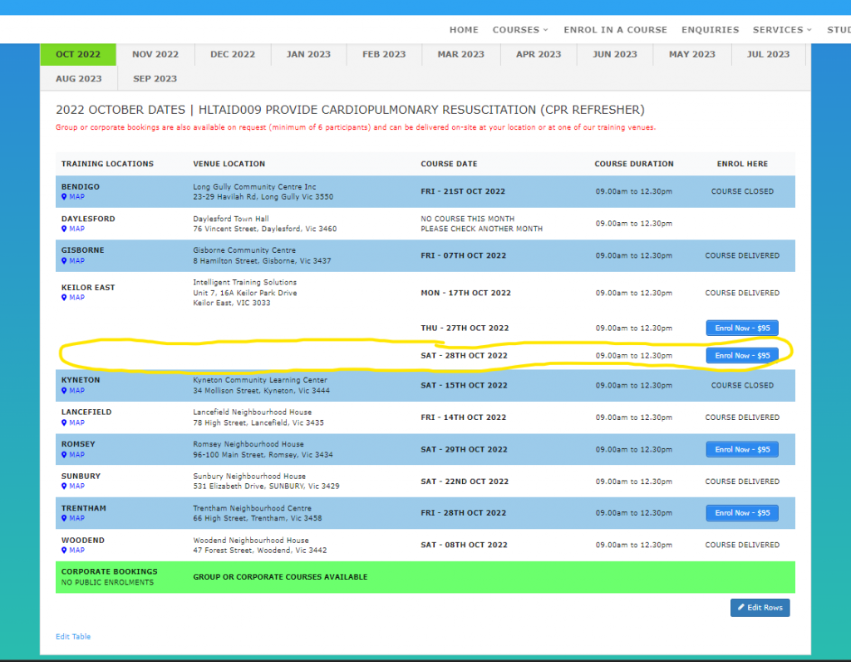Open the Enquiries menu item
Viewport: 851px width, 662px height.
coord(710,30)
